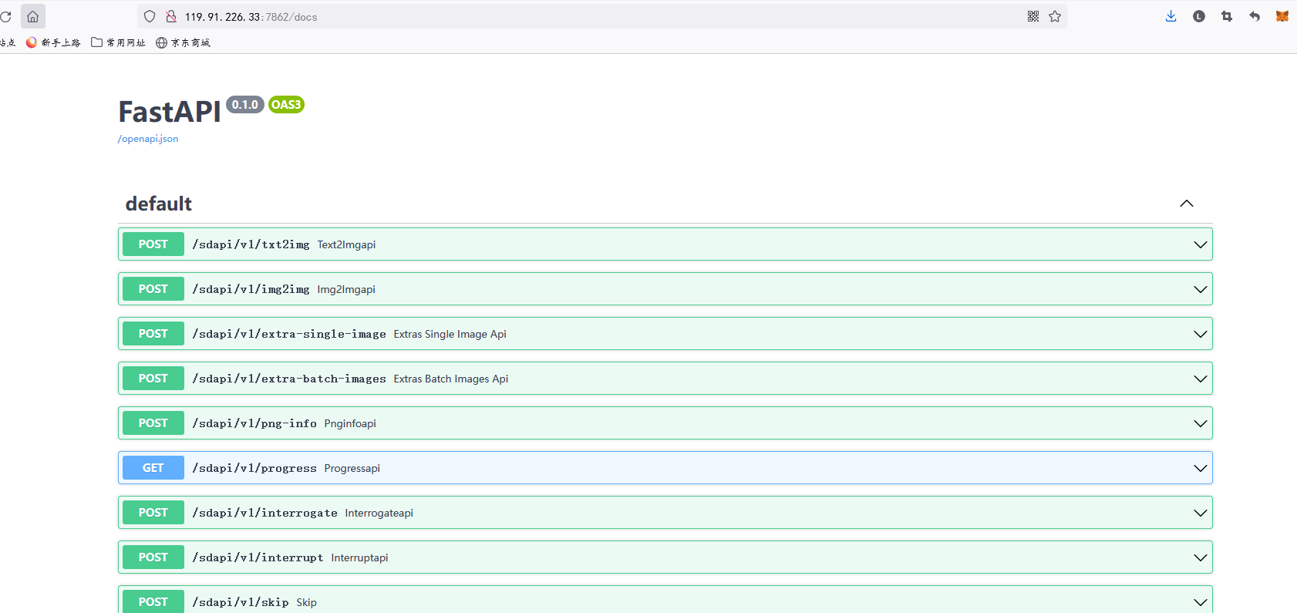1297x613 pixels.
Task: Expand the progress endpoint arrow
Action: (x=1201, y=468)
